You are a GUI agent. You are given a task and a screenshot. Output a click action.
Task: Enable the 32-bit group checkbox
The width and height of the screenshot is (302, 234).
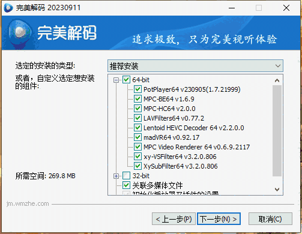(126, 176)
